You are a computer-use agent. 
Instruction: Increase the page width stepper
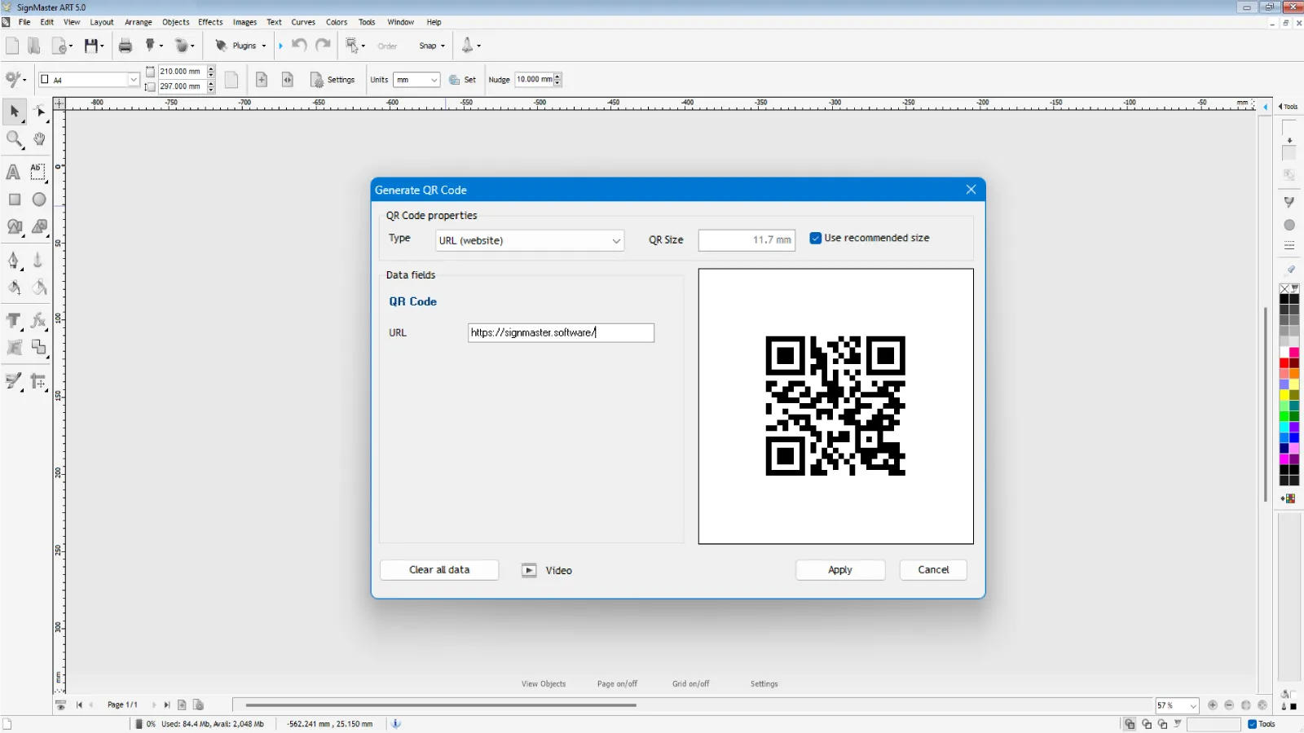[x=211, y=68]
